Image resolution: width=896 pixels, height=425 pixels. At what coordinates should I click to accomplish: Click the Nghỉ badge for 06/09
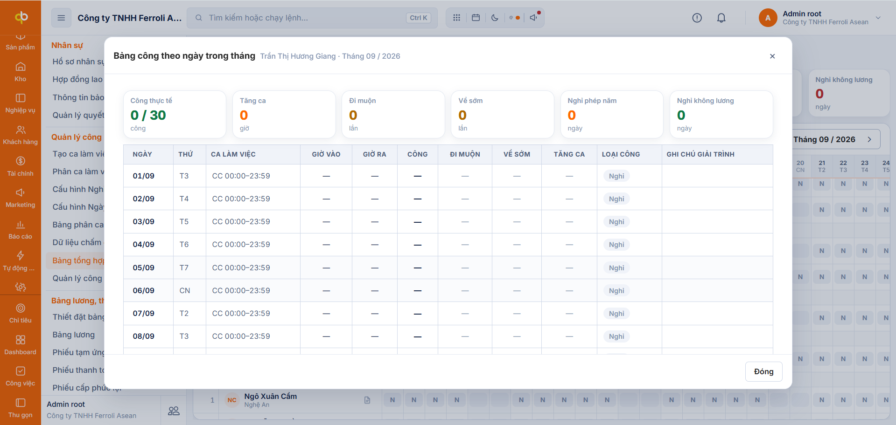point(616,291)
